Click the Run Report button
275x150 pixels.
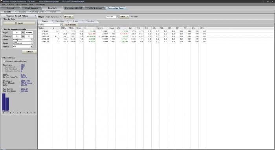tap(70, 25)
